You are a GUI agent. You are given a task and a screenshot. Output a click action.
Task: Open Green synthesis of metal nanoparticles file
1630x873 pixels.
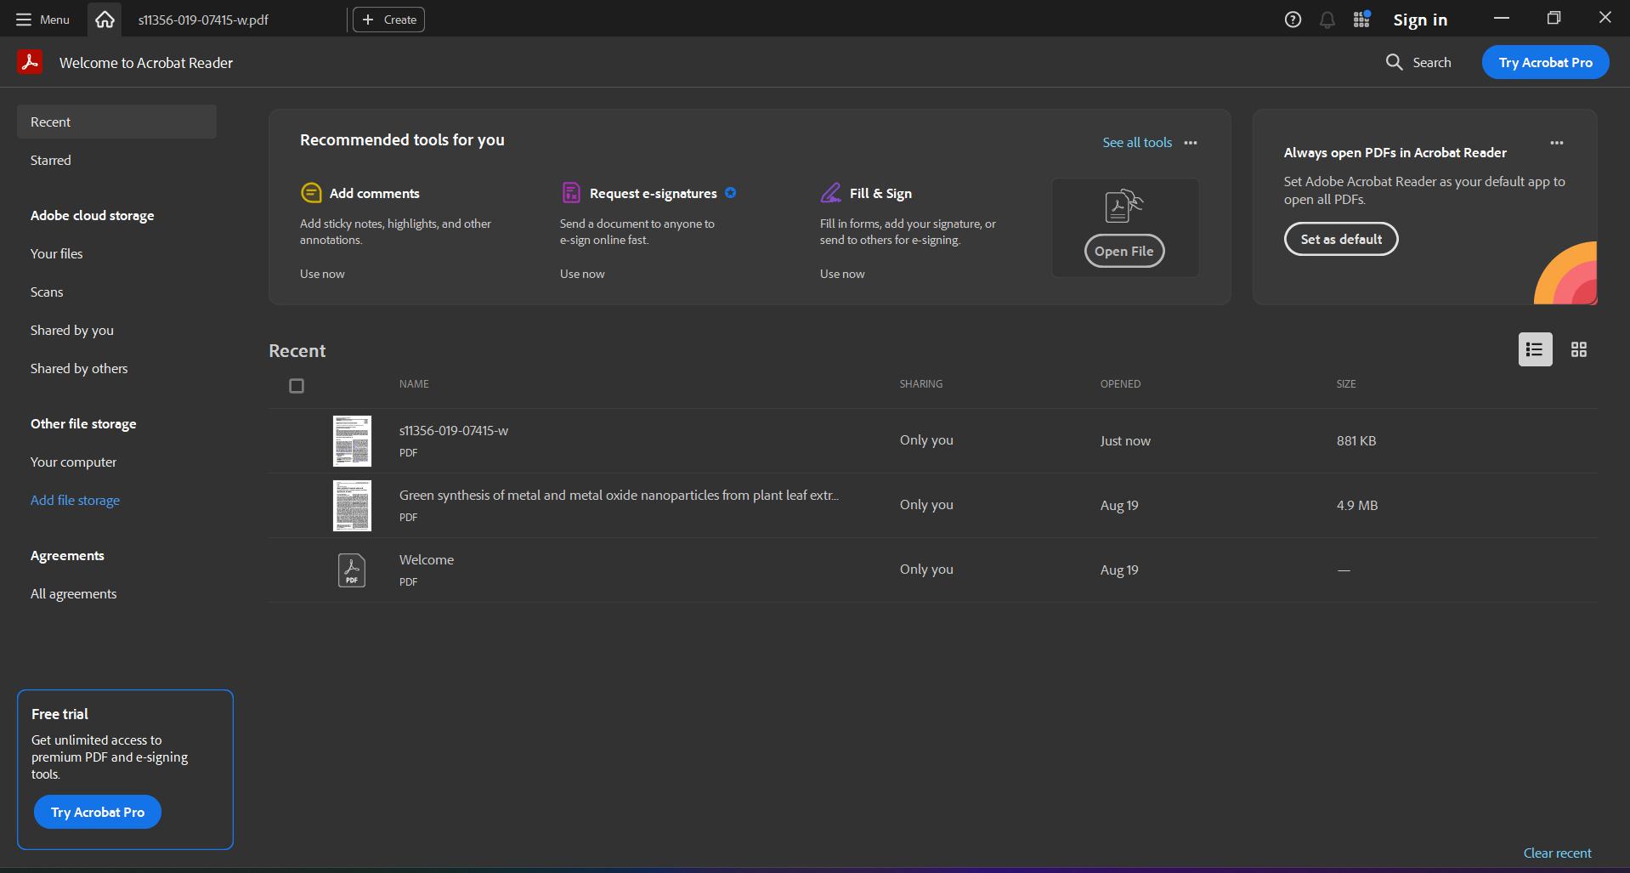619,496
